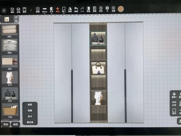The image size is (181, 136).
Task: Click the 返回 return button
Action: pyautogui.click(x=15, y=124)
